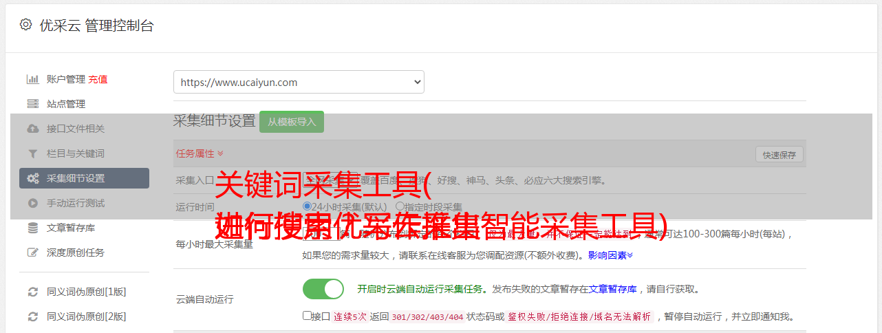The image size is (882, 333).
Task: Toggle the 云端自动运行 switch off
Action: click(x=323, y=289)
